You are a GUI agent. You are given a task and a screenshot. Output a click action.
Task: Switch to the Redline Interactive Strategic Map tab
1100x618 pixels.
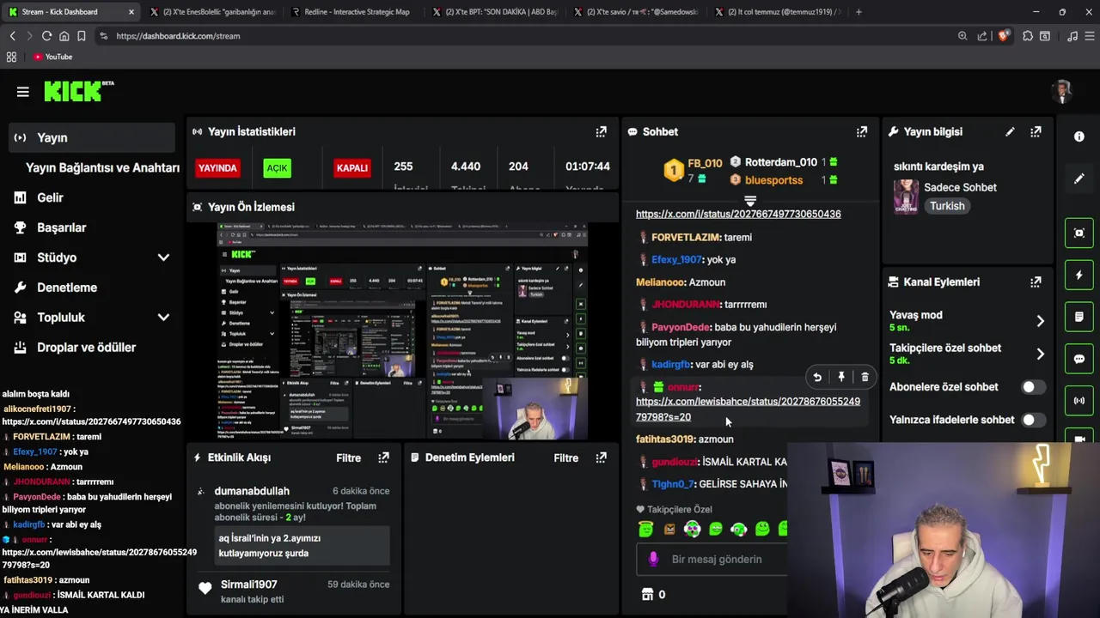coord(351,12)
